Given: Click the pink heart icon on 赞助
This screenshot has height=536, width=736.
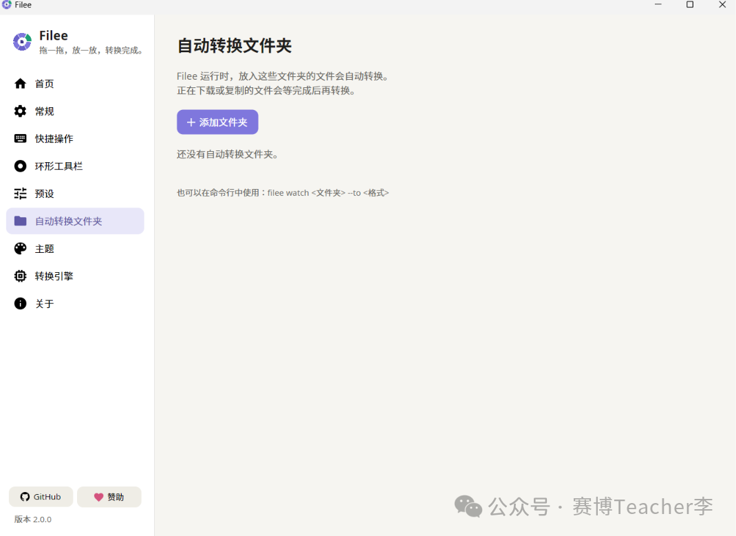Looking at the screenshot, I should click(x=98, y=497).
